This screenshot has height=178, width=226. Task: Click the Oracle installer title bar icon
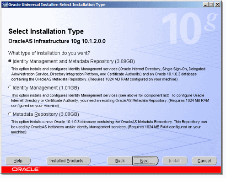pyautogui.click(x=5, y=5)
